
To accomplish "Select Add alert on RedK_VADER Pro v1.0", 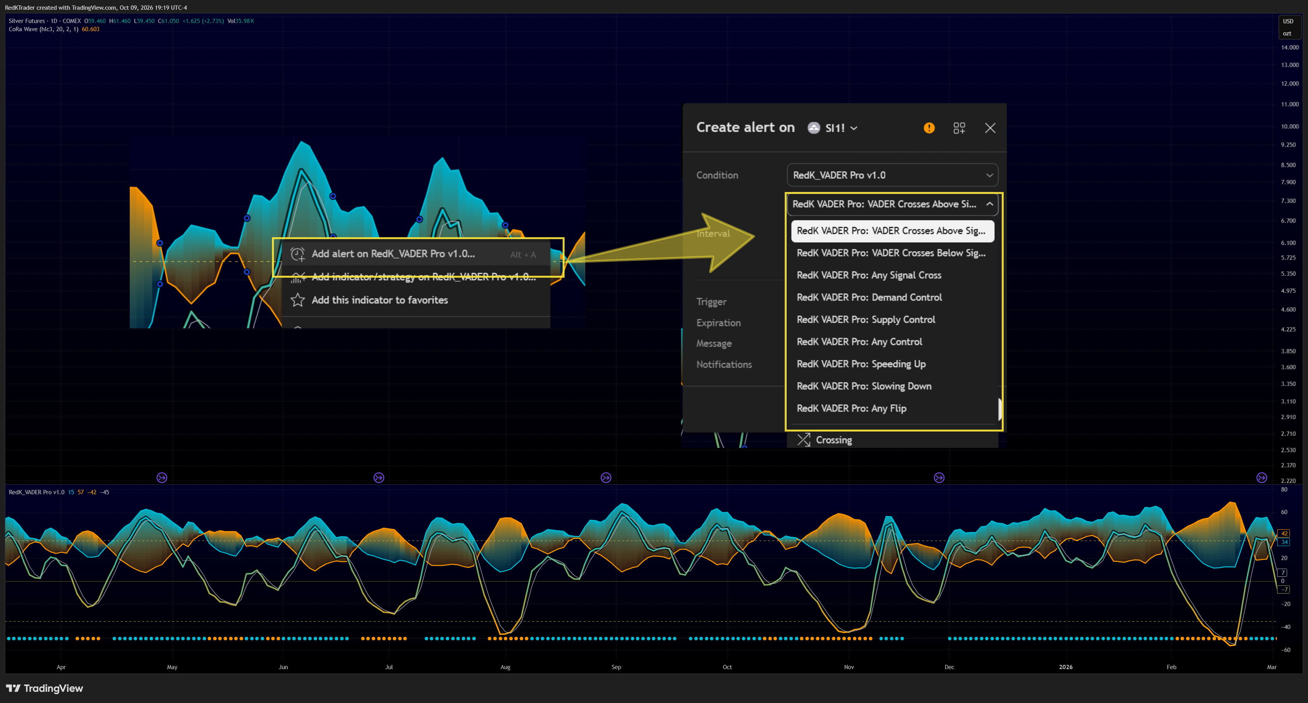I will 417,254.
